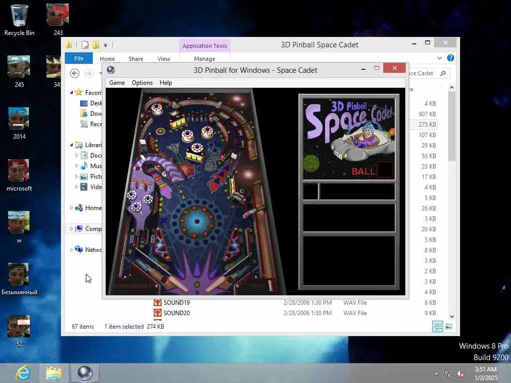Open the Help menu in Pinball

pyautogui.click(x=166, y=83)
